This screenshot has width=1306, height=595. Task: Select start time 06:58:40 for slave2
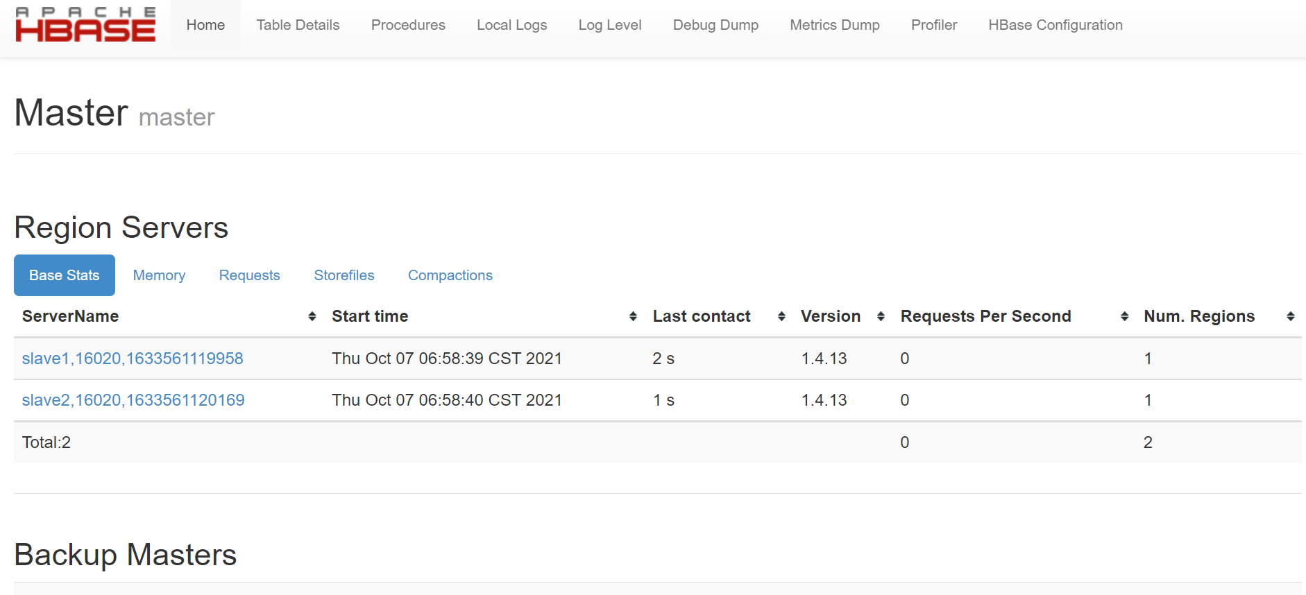click(x=447, y=400)
